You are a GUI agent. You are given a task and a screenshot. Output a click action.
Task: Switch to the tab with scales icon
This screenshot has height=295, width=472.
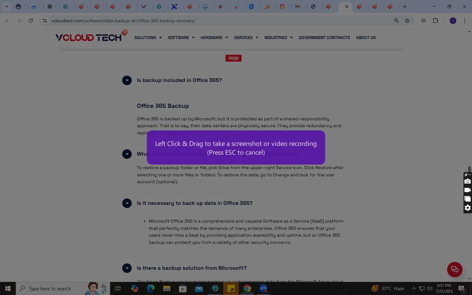(x=206, y=7)
